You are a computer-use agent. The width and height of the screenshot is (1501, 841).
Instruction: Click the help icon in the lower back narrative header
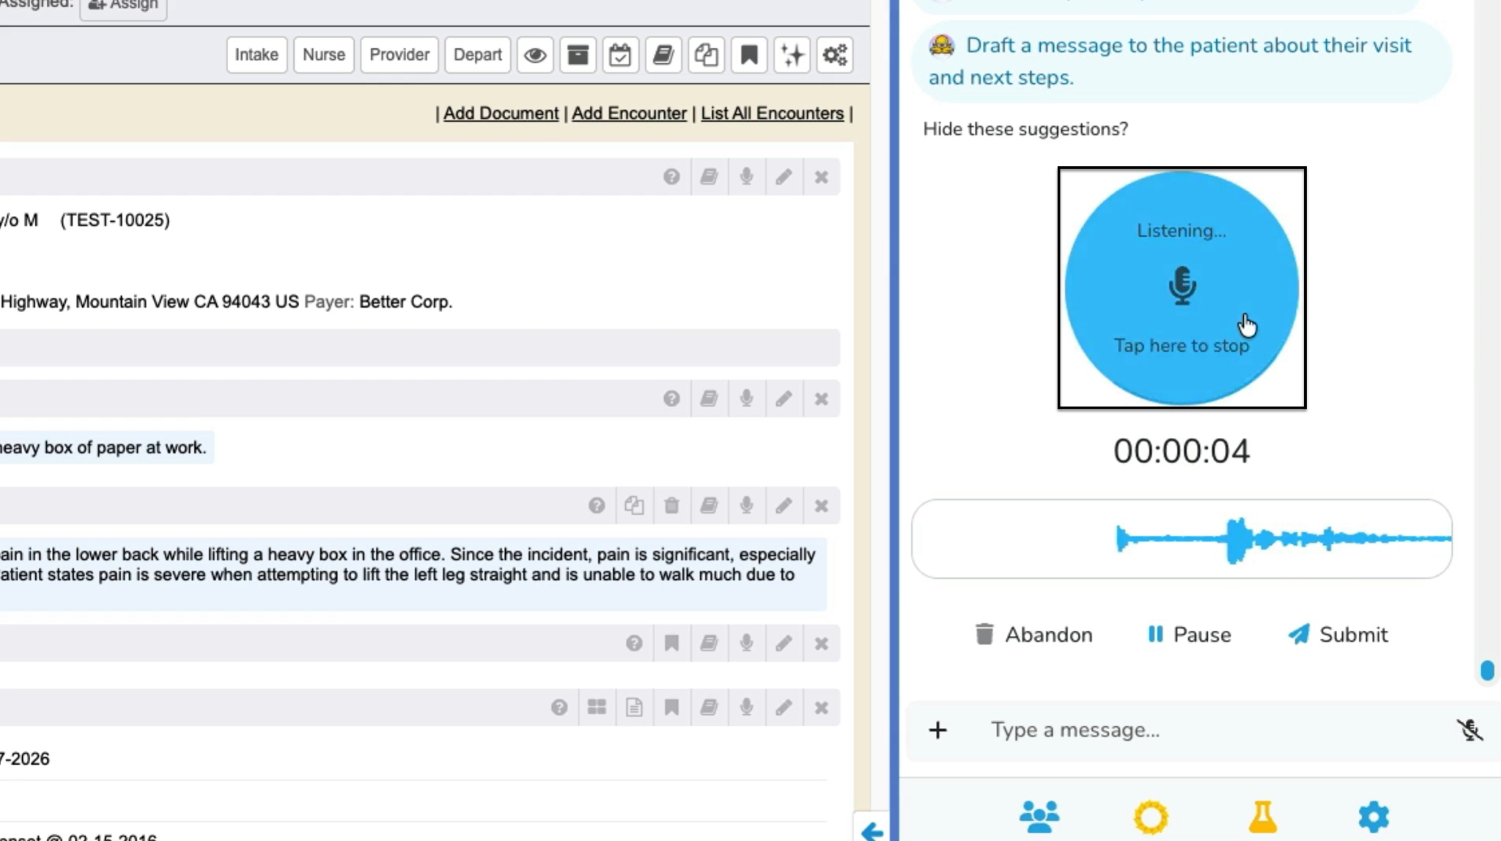coord(597,505)
